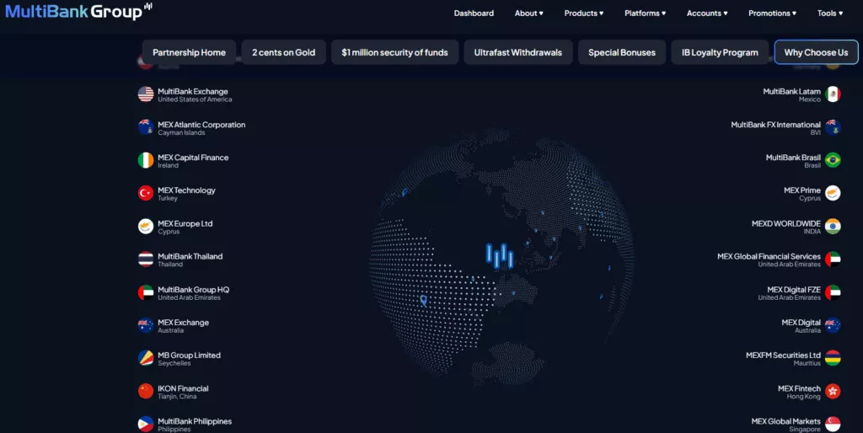The width and height of the screenshot is (863, 433).
Task: Click the Ireland flag beside MEX Capital Finance
Action: 146,160
